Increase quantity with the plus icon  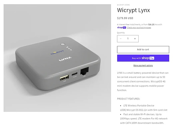[x=135, y=39]
